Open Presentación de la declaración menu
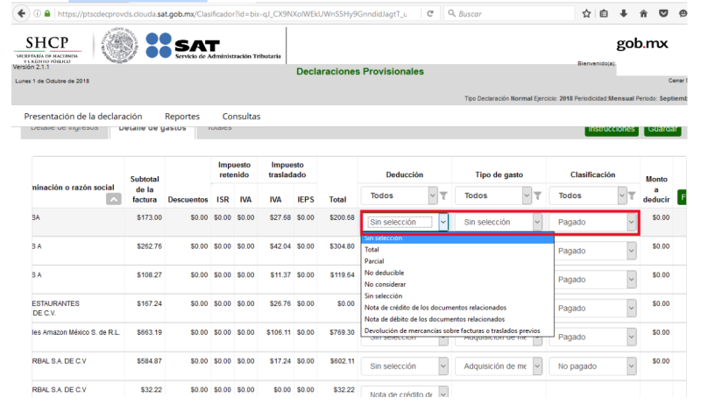 (83, 117)
